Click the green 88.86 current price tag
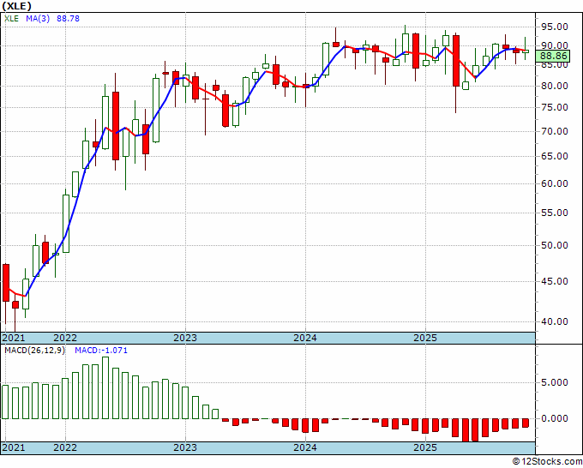This screenshot has width=583, height=468. pyautogui.click(x=554, y=56)
